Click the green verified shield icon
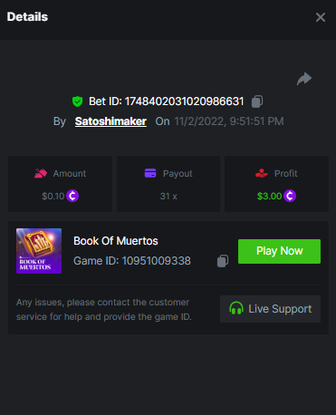This screenshot has width=336, height=415. click(78, 101)
